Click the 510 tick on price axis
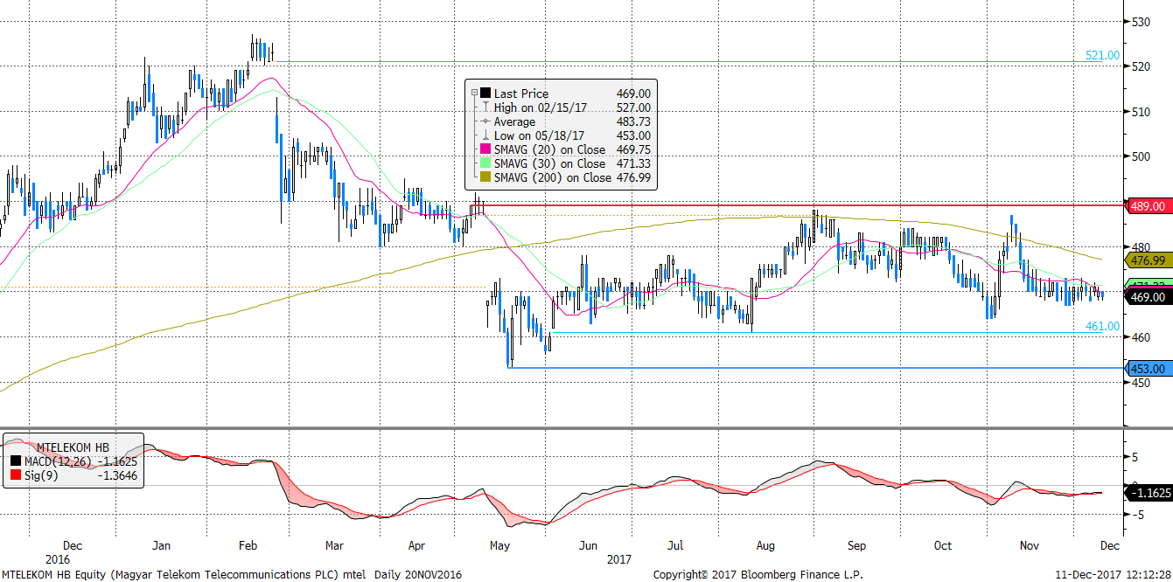 pyautogui.click(x=1142, y=112)
